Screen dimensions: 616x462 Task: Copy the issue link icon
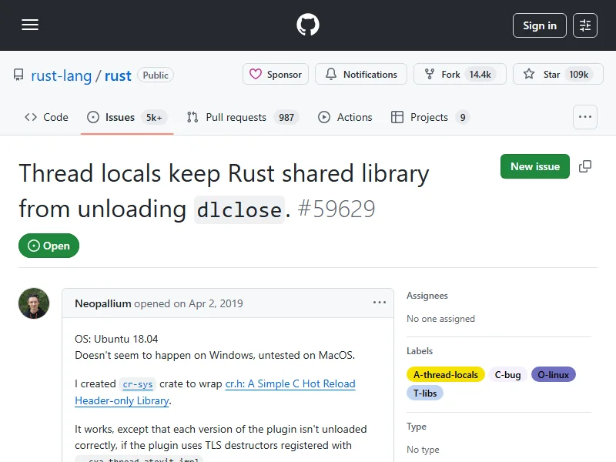click(585, 166)
